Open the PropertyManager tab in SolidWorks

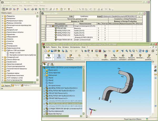point(48,64)
